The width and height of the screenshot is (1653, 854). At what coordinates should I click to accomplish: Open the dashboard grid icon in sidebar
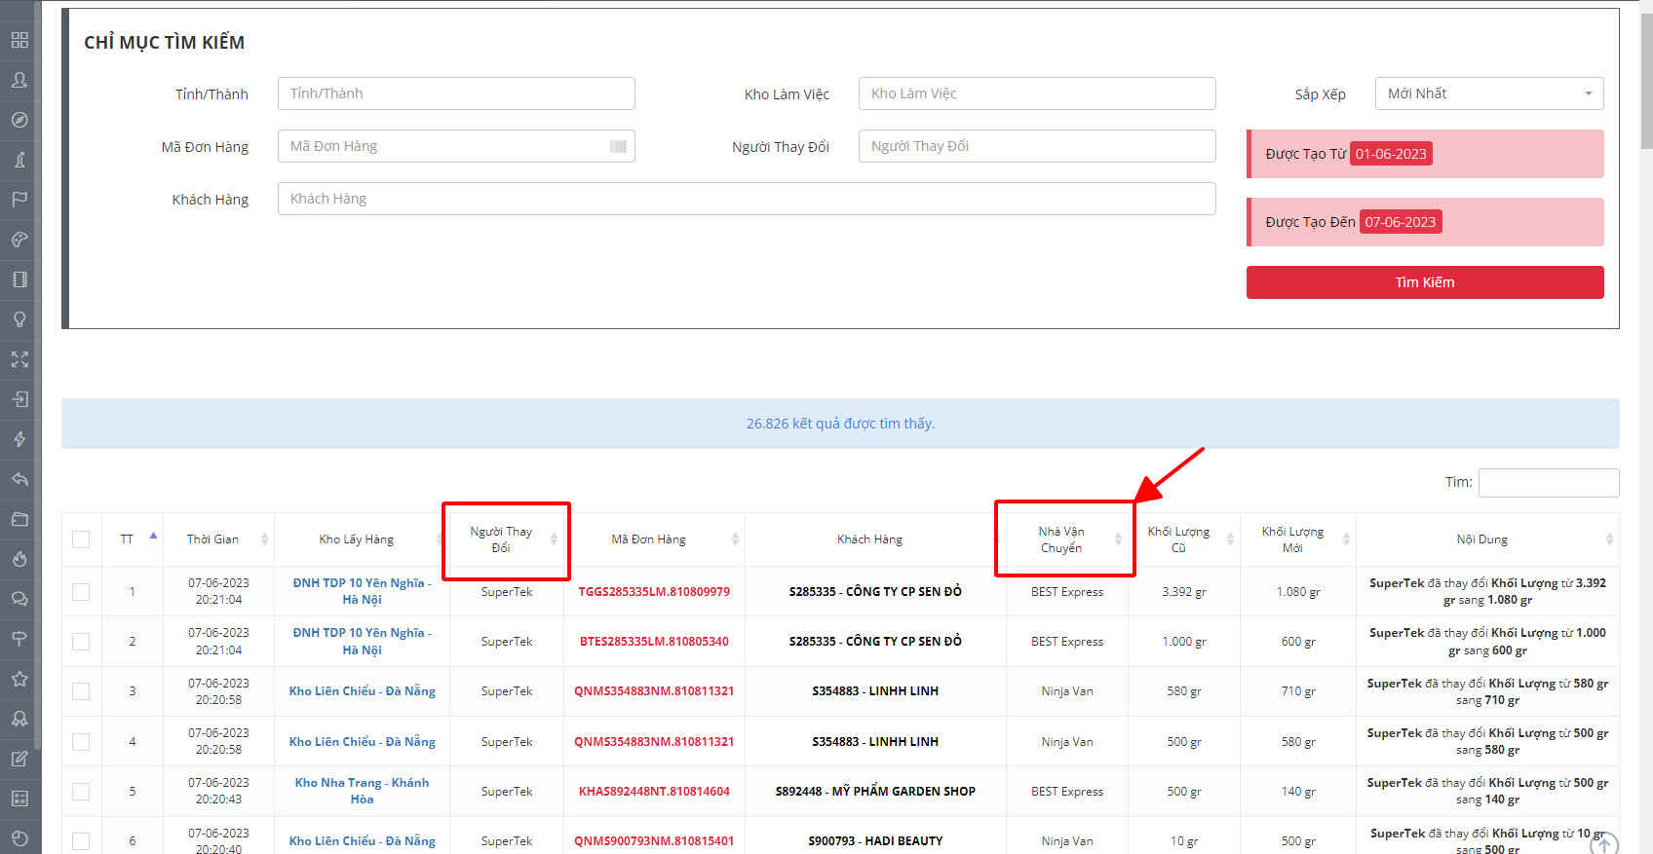pos(19,40)
